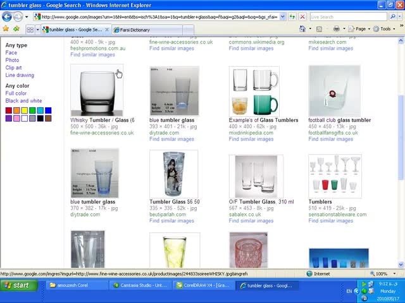Click the Home page icon
Screen dimensions: 405x303
(302, 29)
